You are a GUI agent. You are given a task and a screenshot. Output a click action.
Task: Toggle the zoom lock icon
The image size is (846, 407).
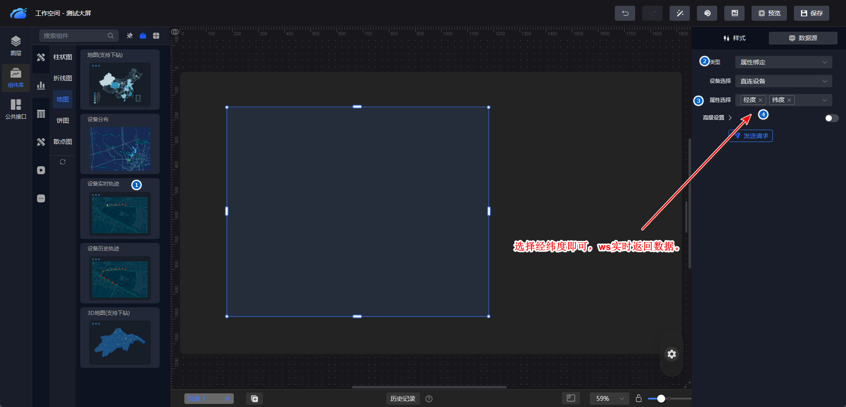click(638, 399)
